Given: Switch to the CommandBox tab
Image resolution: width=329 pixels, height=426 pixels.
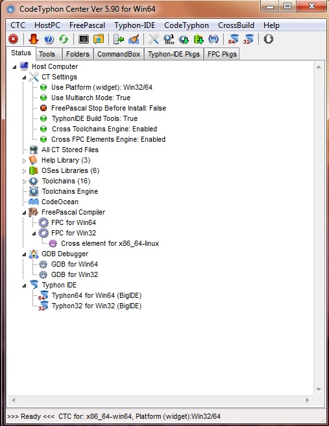Looking at the screenshot, I should (119, 54).
